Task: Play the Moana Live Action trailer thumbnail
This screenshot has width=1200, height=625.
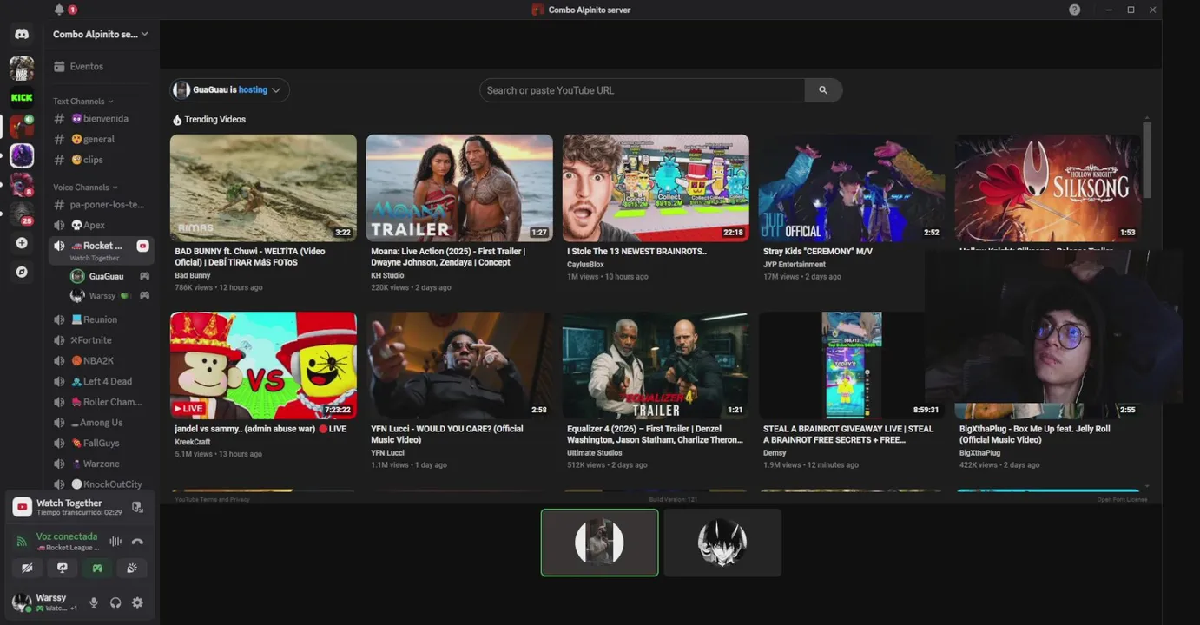Action: 459,187
